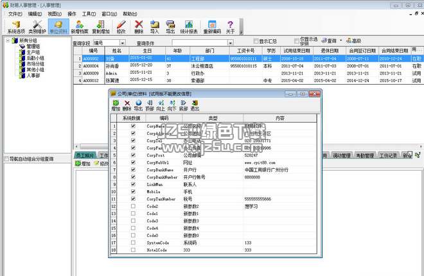
Task: Select 管理组 in the group tree
Action: pyautogui.click(x=33, y=46)
